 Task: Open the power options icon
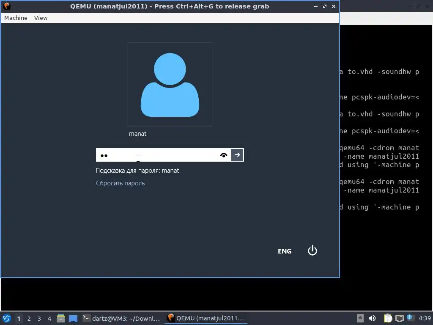[312, 251]
